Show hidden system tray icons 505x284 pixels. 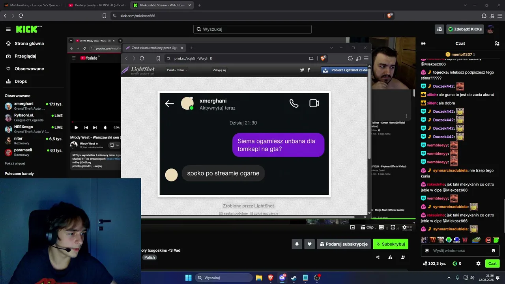[x=449, y=278]
